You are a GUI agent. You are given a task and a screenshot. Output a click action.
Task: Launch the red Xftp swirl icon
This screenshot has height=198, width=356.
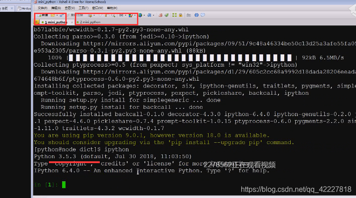click(x=161, y=15)
